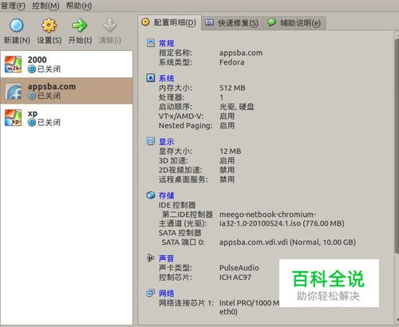The height and width of the screenshot is (327, 399).
Task: Select the appsba.com Fedora icon
Action: click(13, 91)
